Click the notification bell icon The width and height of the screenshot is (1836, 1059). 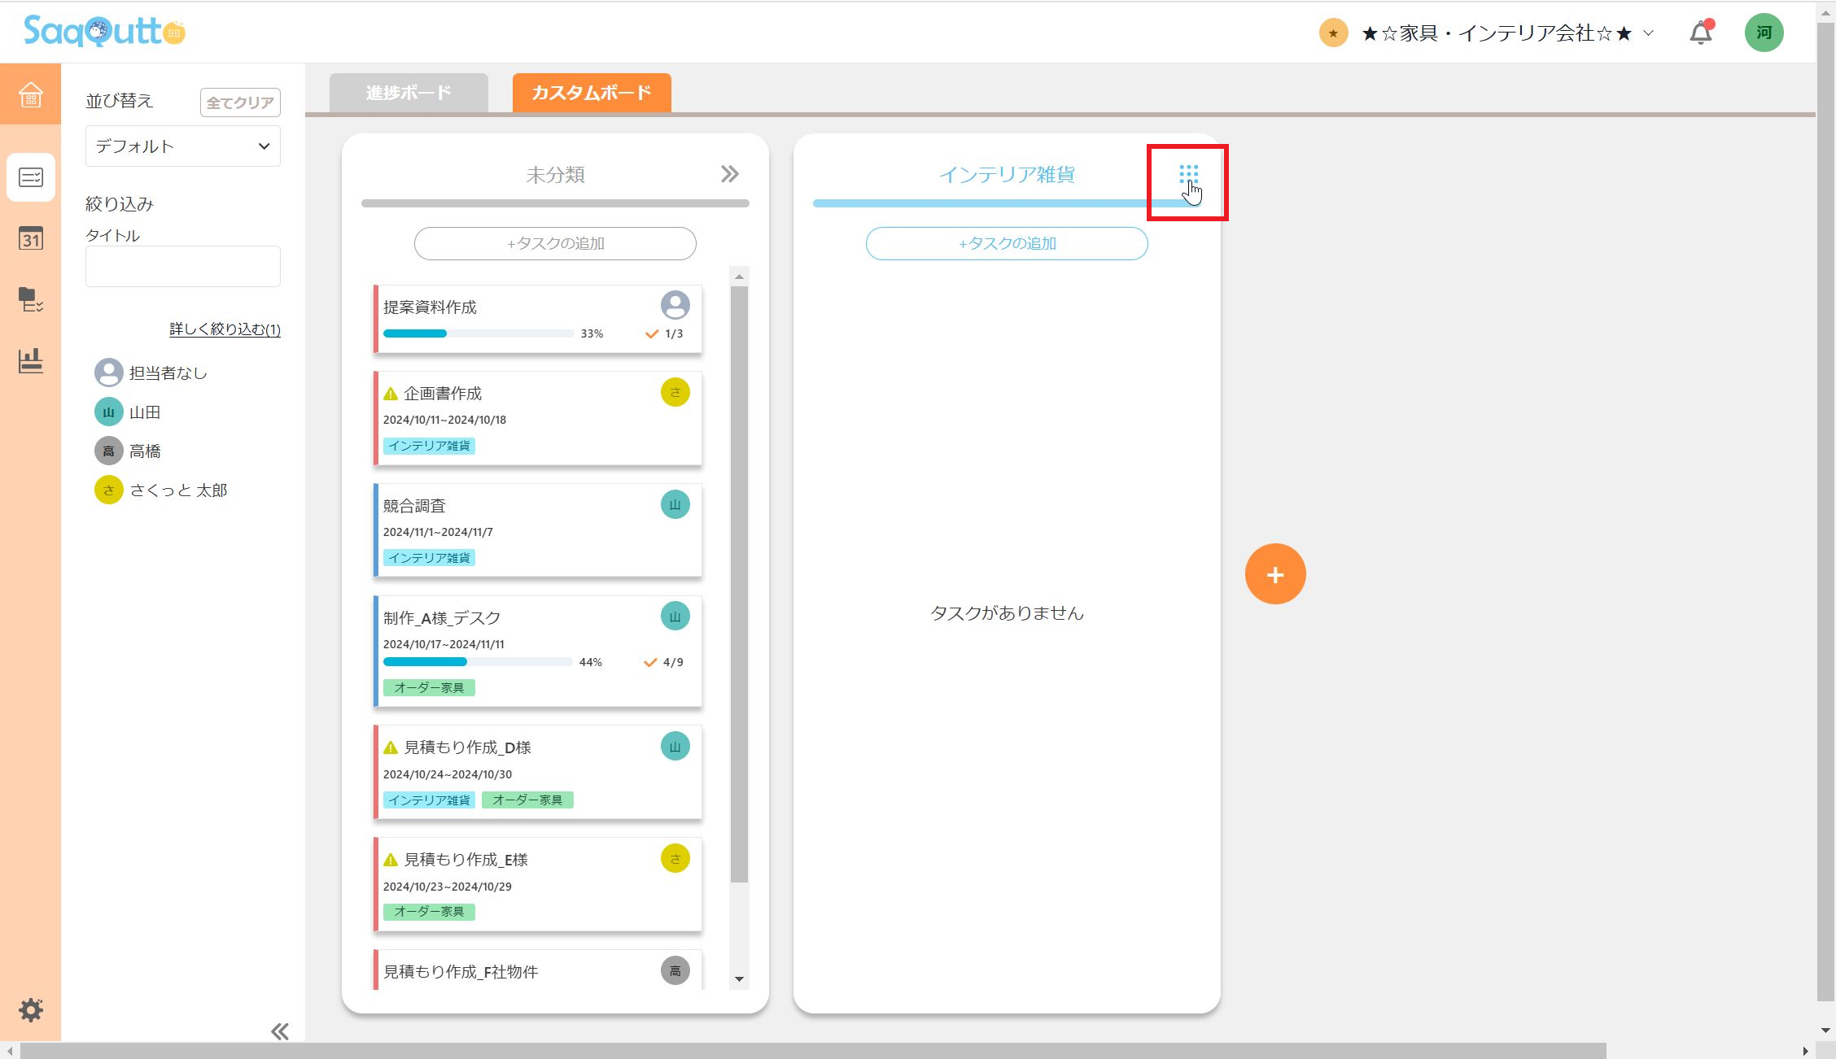click(1700, 33)
